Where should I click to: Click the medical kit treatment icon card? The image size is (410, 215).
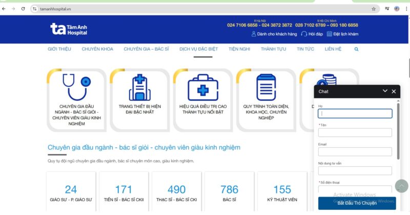click(x=203, y=100)
